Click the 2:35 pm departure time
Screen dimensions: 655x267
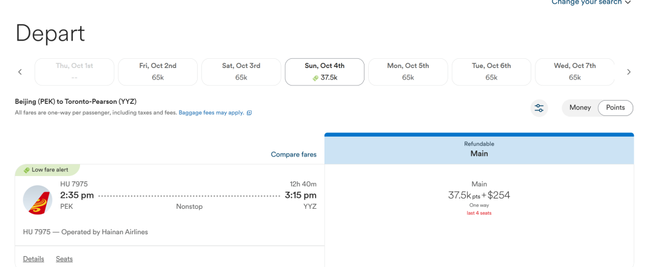(77, 195)
